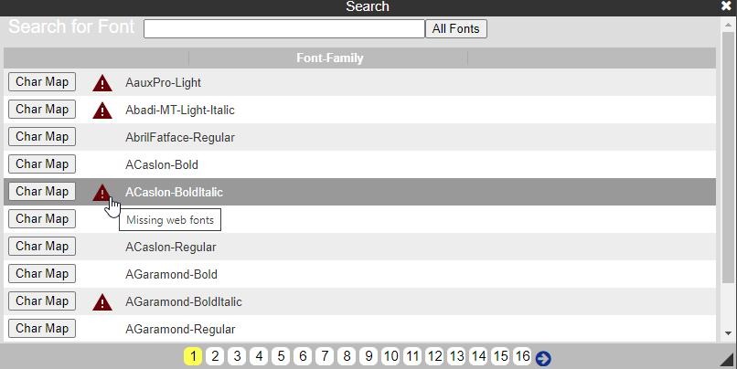Go to page 10 of results

click(x=390, y=356)
